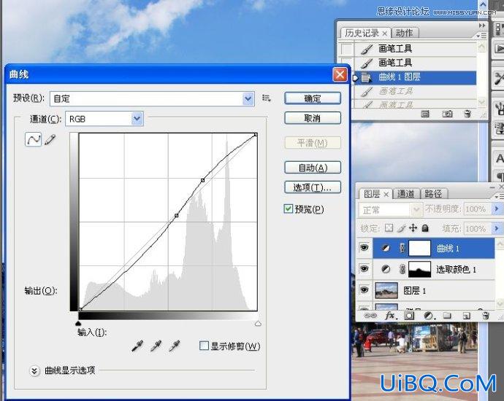Select the pencil draw-curve tool
Viewport: 504px width, 401px height.
point(50,139)
